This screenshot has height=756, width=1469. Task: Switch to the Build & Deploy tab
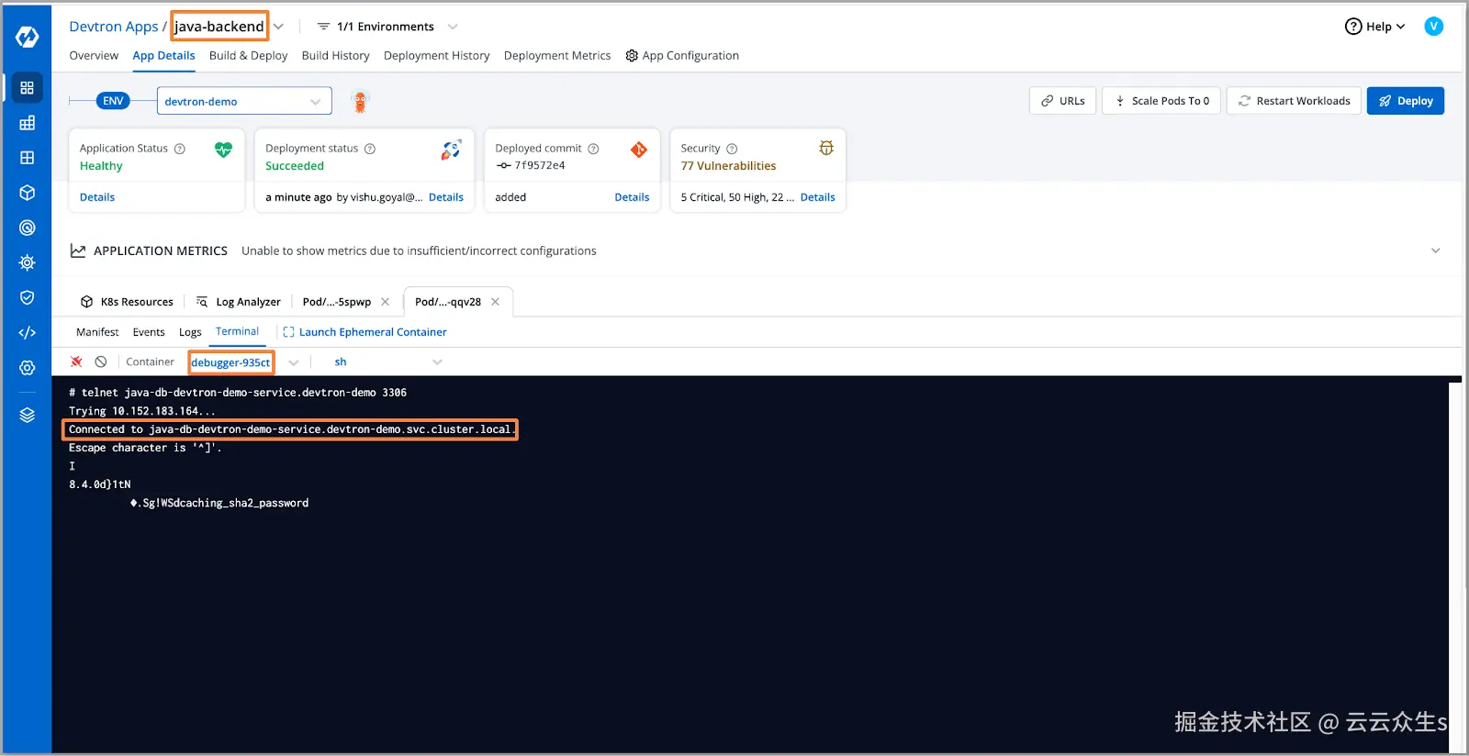click(x=248, y=55)
